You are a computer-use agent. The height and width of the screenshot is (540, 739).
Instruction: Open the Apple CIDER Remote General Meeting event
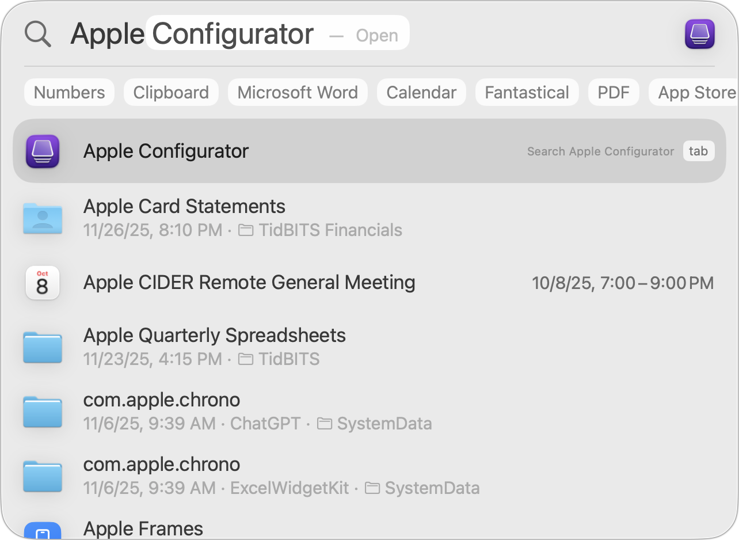249,283
